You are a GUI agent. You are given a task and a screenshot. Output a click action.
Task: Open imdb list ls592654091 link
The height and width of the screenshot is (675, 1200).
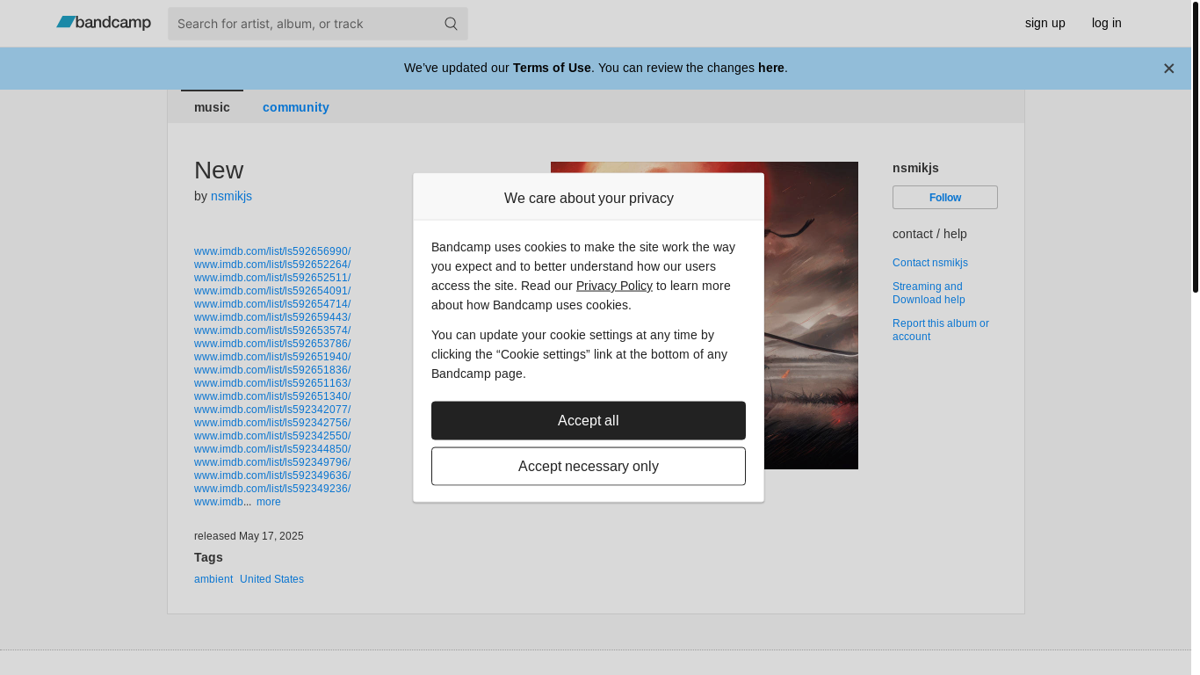click(x=272, y=291)
